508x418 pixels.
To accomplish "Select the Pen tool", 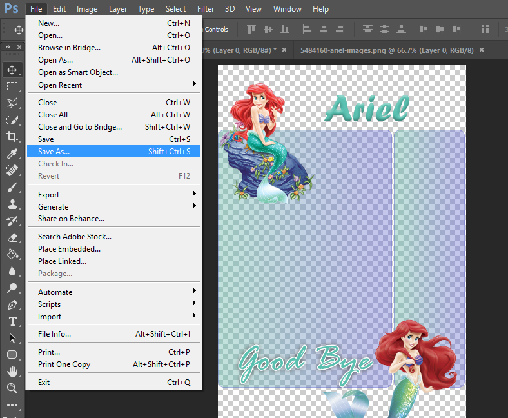I will click(12, 305).
